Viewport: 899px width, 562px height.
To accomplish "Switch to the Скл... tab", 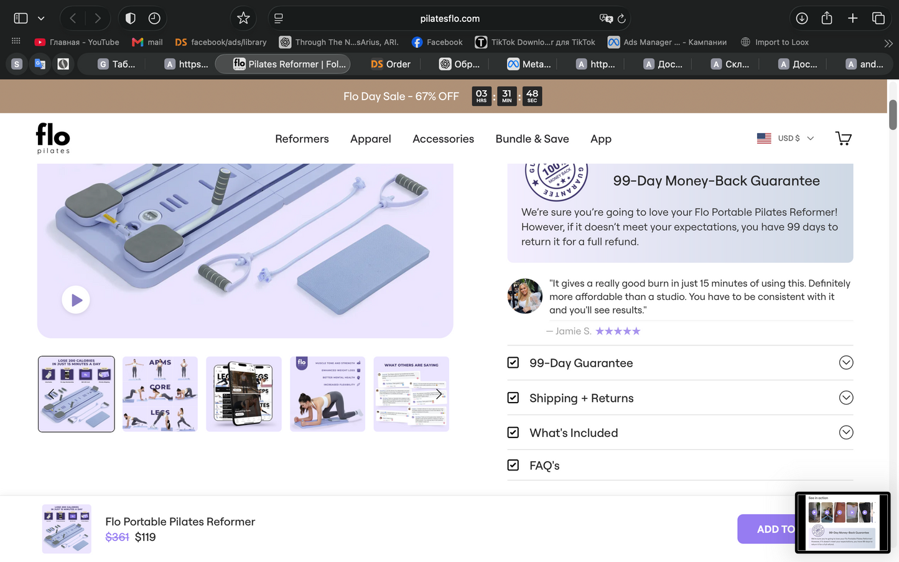I will (x=730, y=63).
